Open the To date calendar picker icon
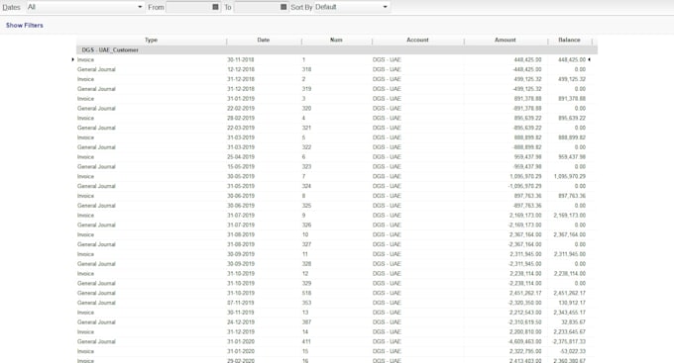The height and width of the screenshot is (363, 674). click(283, 7)
